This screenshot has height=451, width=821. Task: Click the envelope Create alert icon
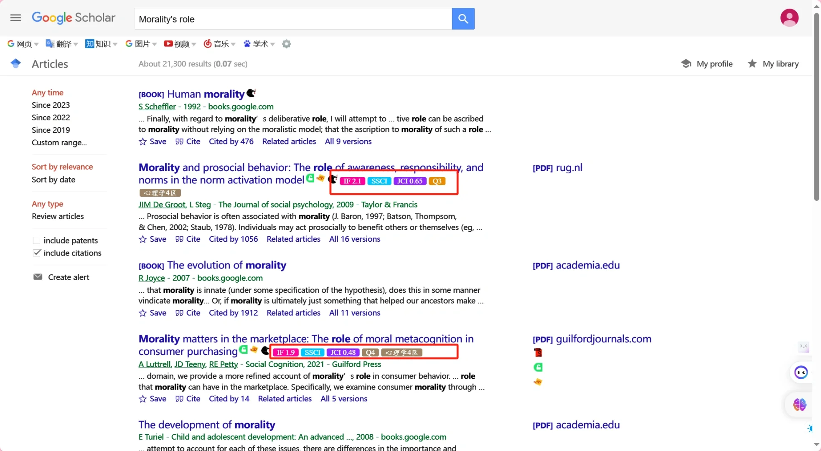click(x=38, y=277)
